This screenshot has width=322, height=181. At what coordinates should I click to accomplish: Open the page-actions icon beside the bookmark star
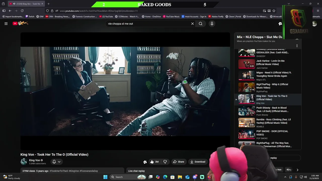point(269,11)
